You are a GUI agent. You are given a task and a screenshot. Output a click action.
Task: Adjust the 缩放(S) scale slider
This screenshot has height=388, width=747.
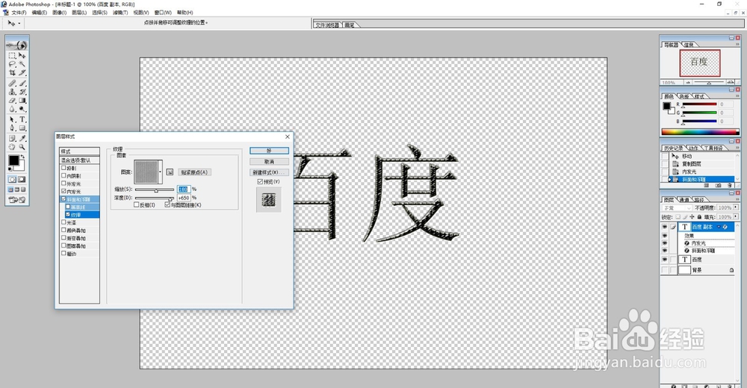click(156, 190)
